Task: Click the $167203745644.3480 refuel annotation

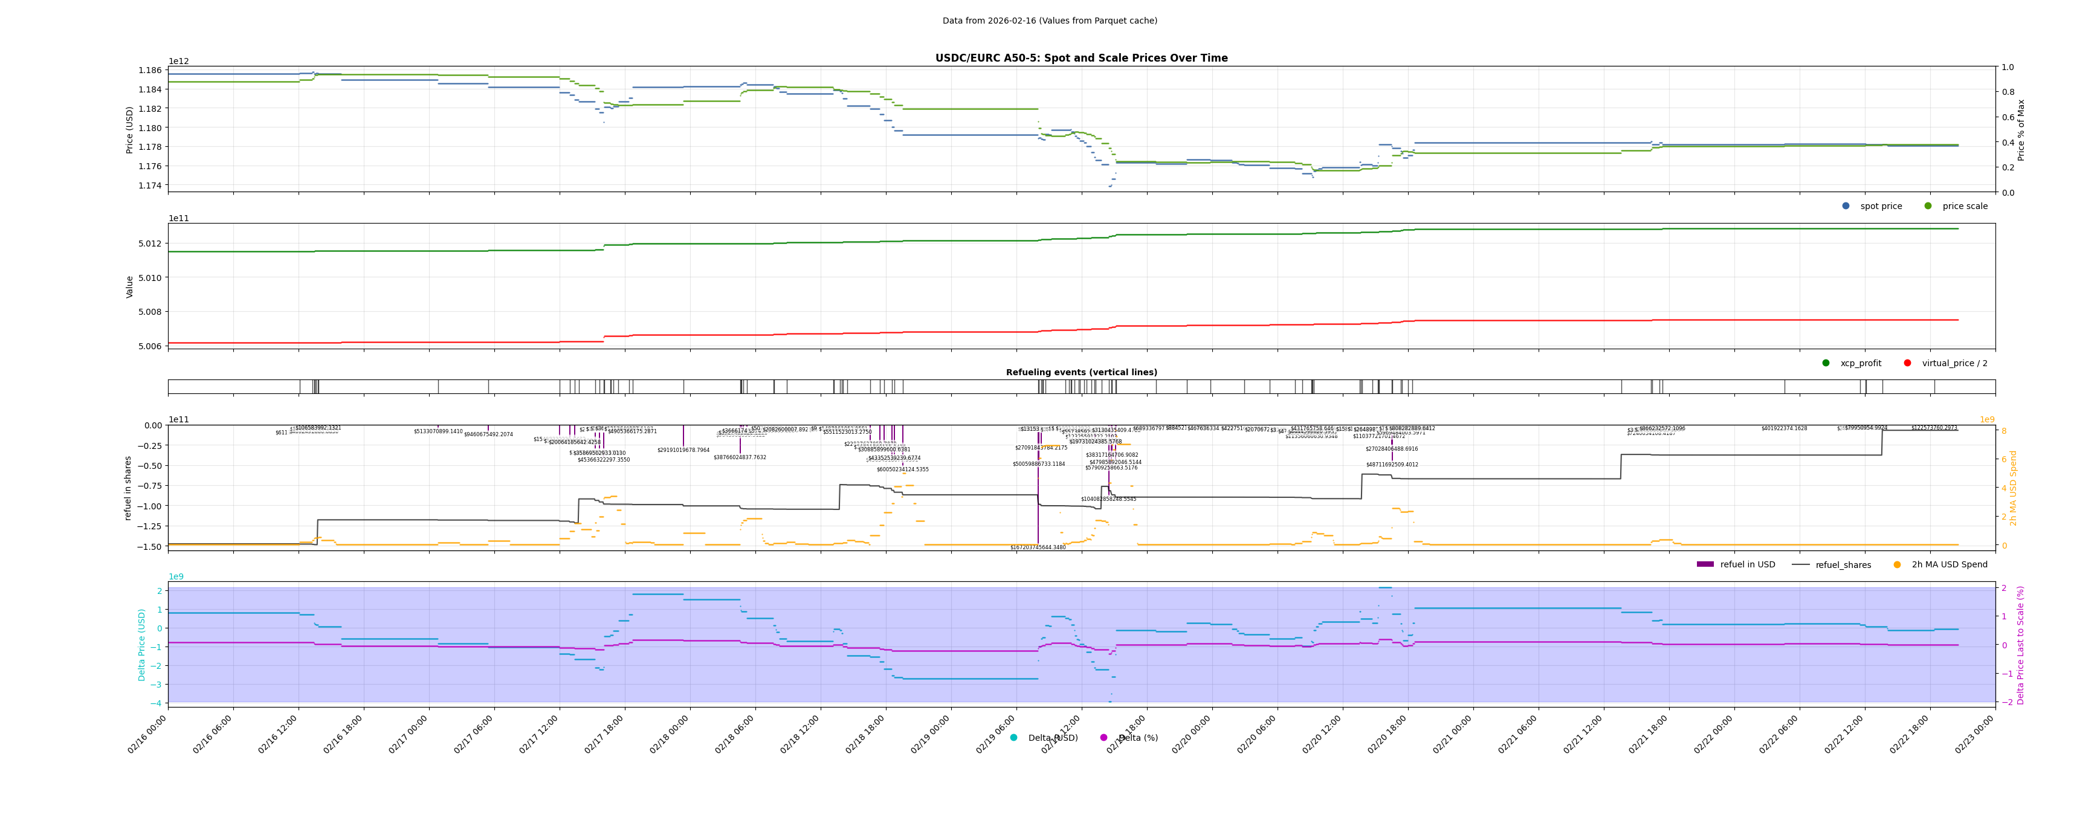Action: point(1038,547)
